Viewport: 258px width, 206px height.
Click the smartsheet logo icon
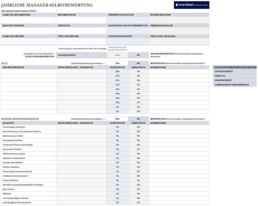[x=177, y=5]
